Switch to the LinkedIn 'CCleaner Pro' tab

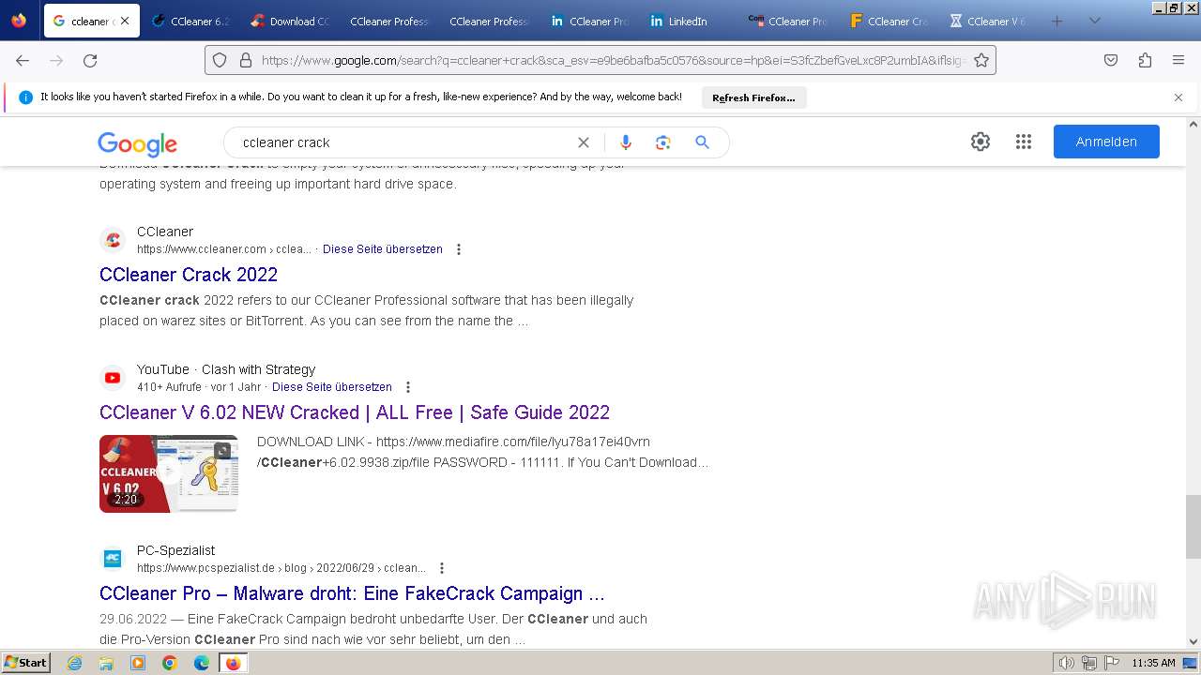pos(589,21)
